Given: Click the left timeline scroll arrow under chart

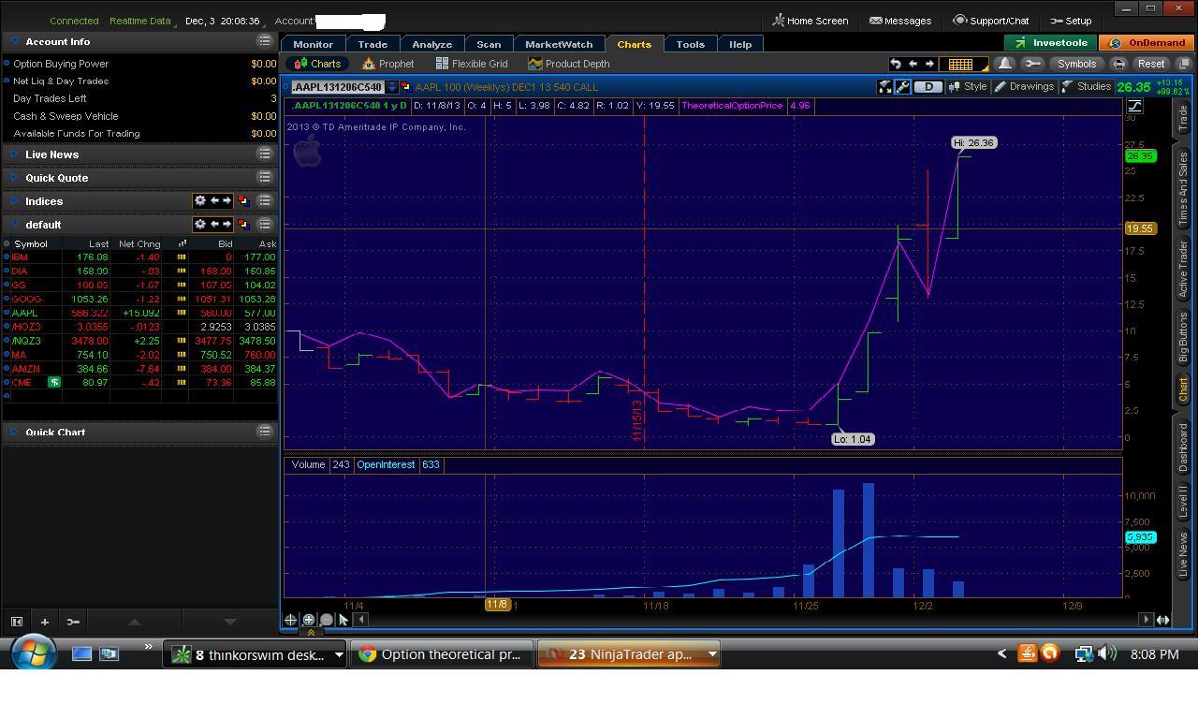Looking at the screenshot, I should 360,619.
